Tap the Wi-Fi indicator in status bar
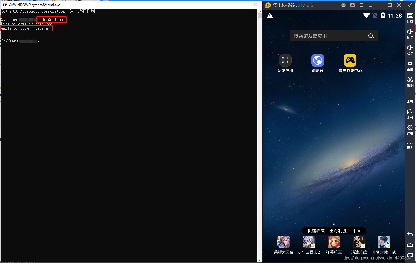The height and width of the screenshot is (263, 416). pyautogui.click(x=366, y=15)
